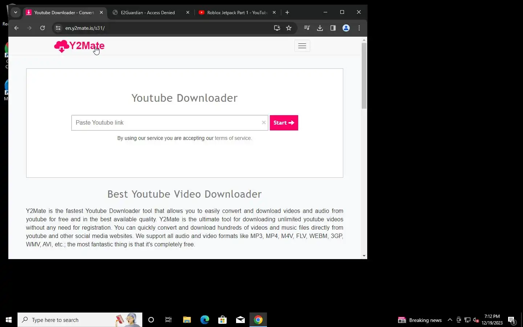523x327 pixels.
Task: Open the terms of service link
Action: tap(233, 138)
